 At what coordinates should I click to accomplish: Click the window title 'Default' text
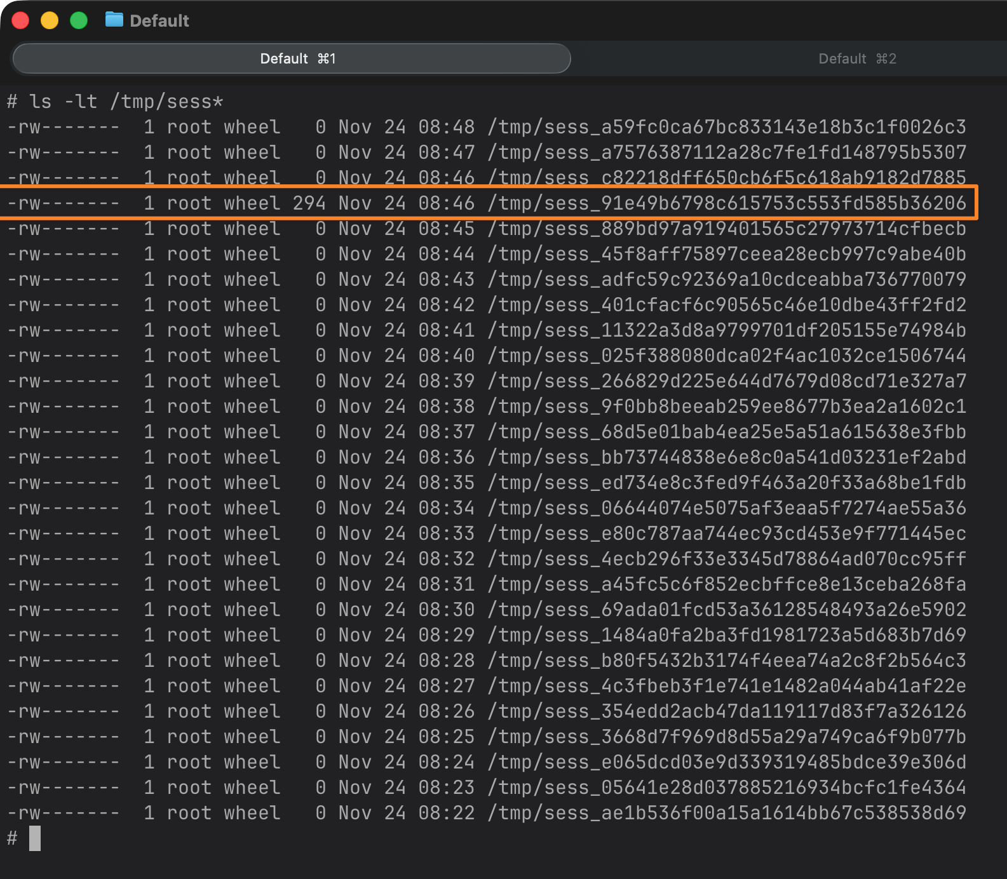point(159,21)
